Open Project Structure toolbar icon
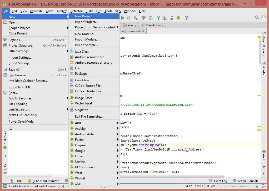269x191 pixels. (151, 18)
